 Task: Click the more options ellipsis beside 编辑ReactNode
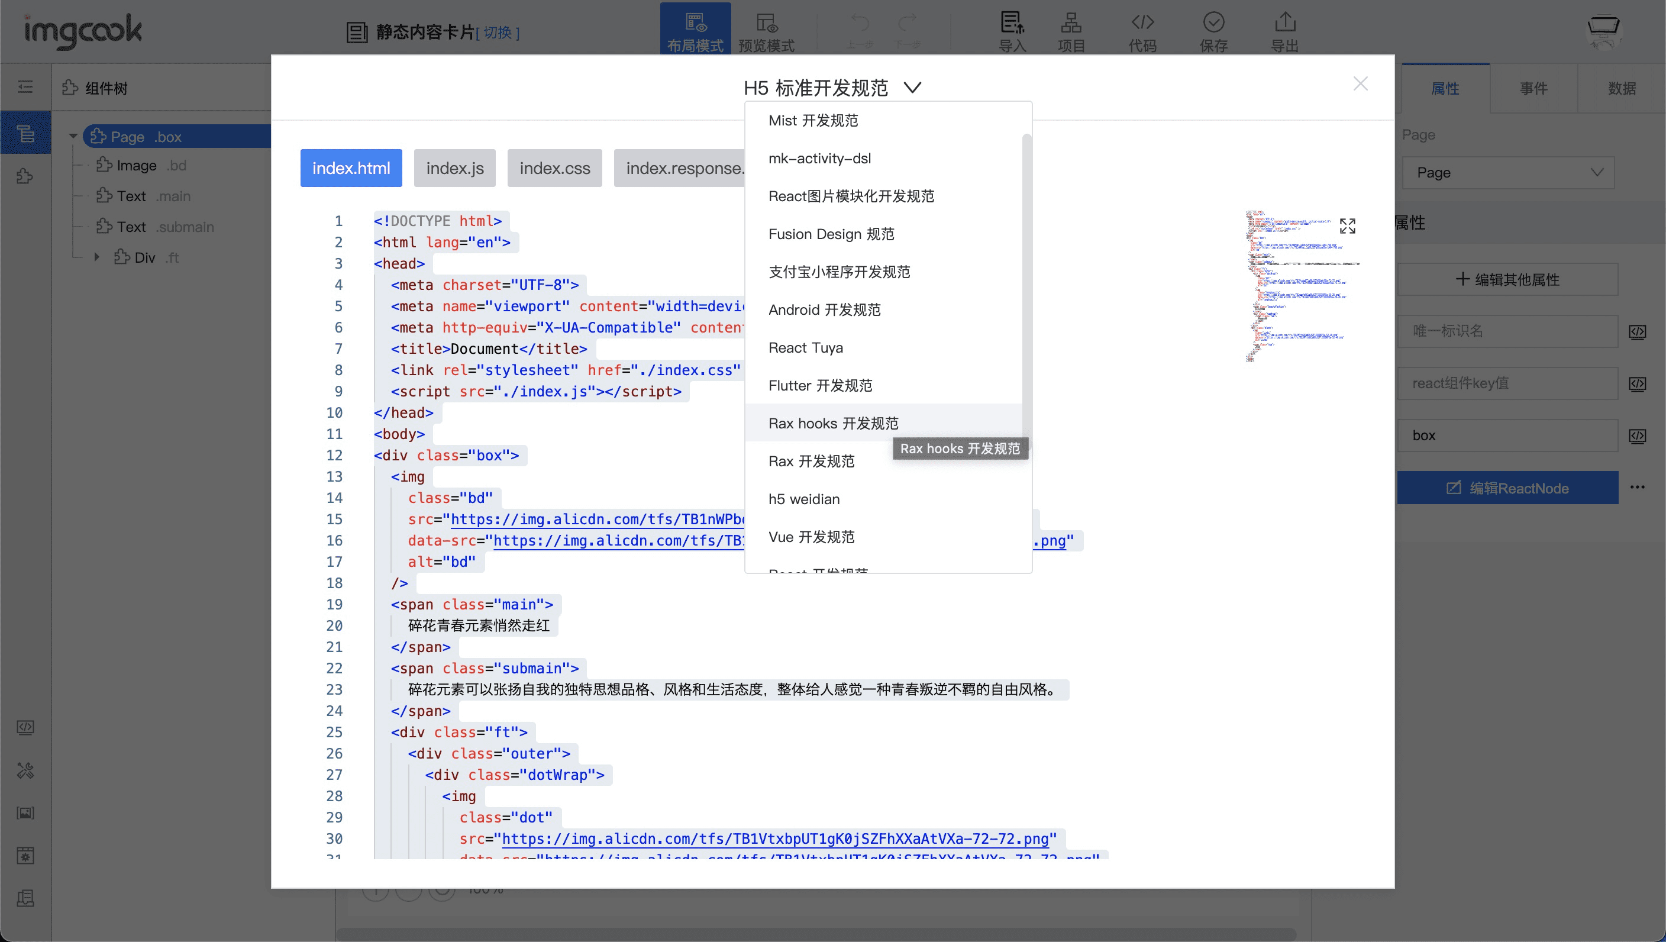1637,487
